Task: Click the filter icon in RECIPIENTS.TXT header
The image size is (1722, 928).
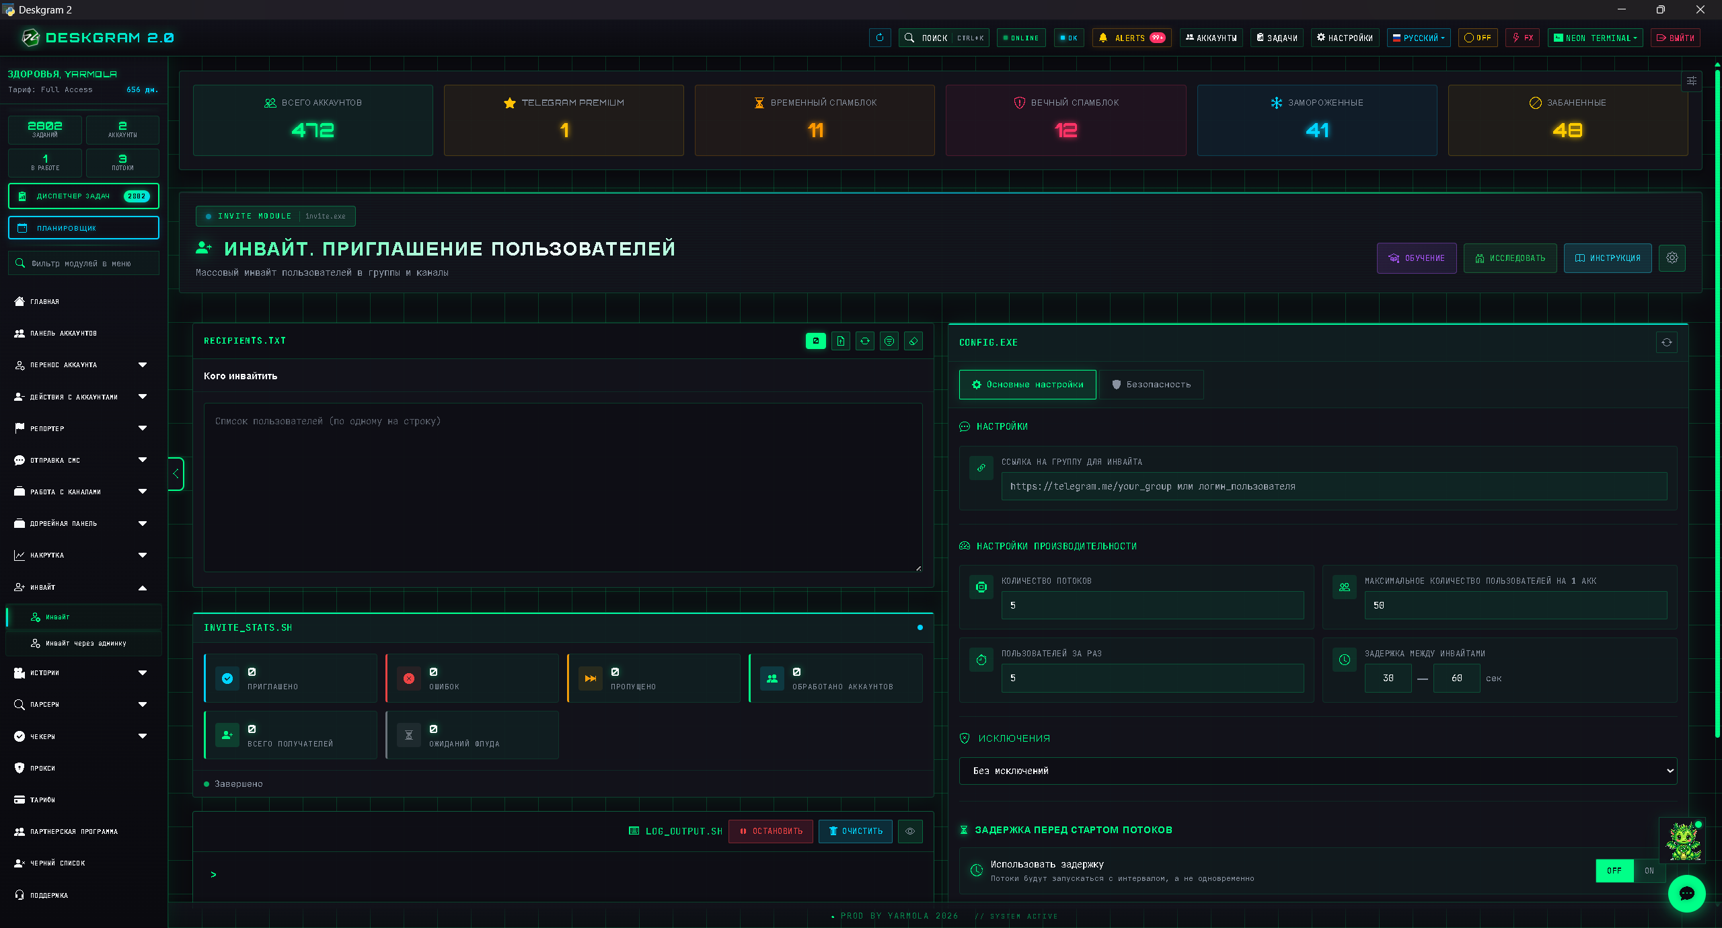Action: (x=889, y=341)
